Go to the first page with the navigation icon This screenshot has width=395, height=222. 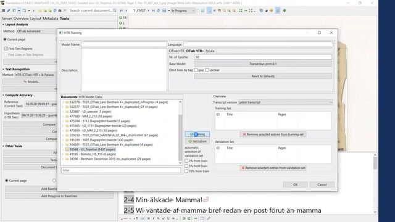pos(122,10)
